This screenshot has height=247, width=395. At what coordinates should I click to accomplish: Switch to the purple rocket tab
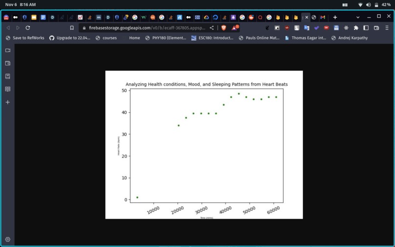[x=233, y=17]
